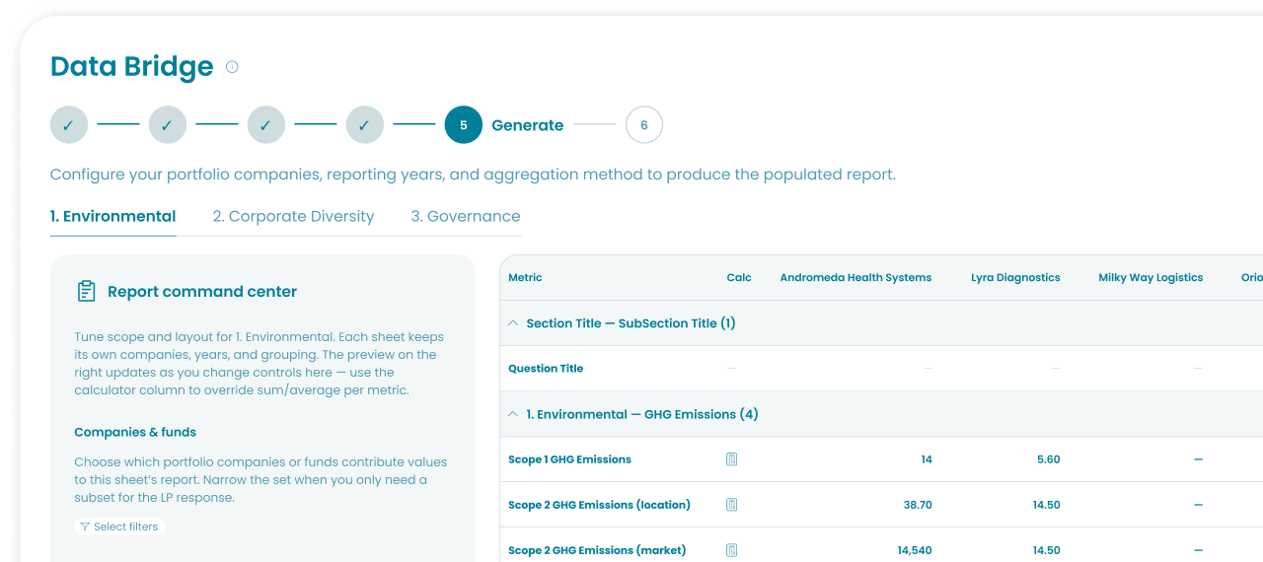Switch to the 1. Environmental tab
This screenshot has height=562, width=1263.
pos(113,216)
